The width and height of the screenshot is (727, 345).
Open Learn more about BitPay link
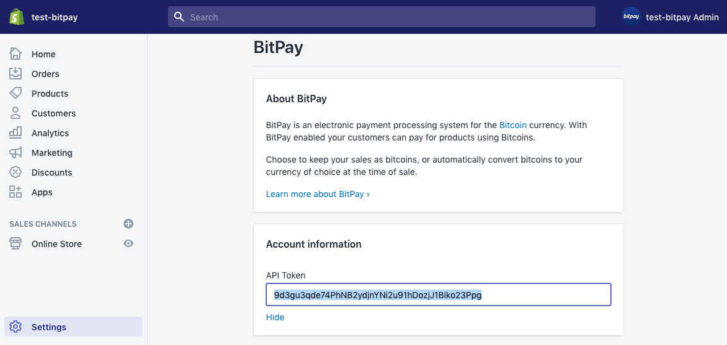pyautogui.click(x=317, y=194)
